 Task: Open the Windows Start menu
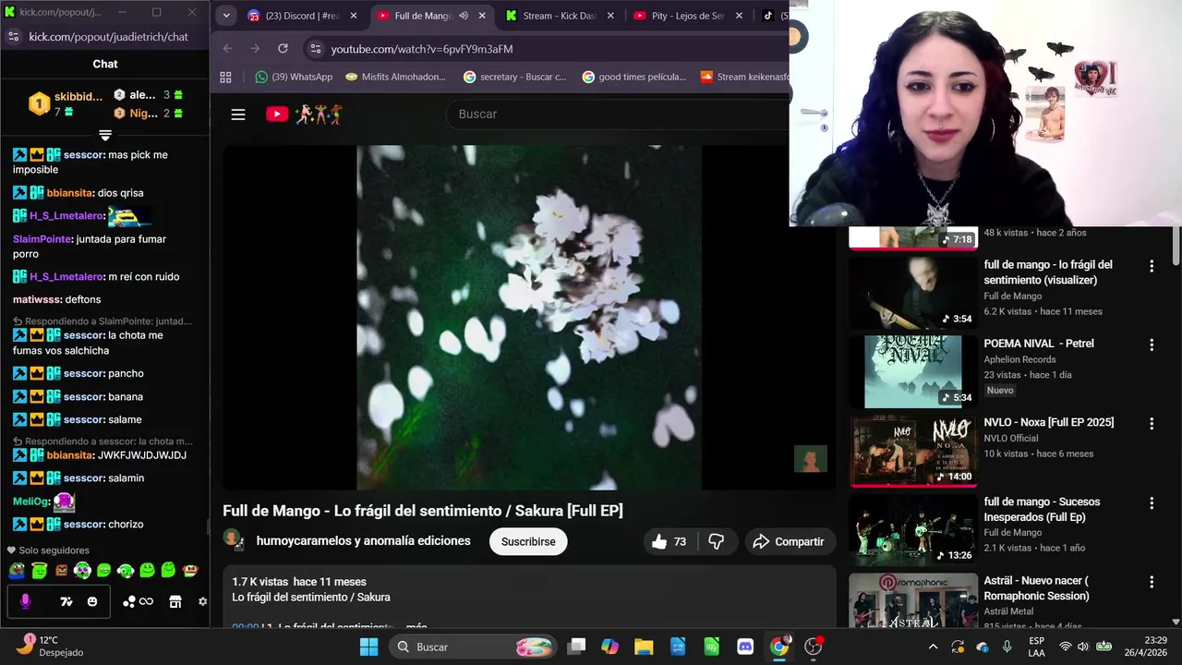point(368,647)
